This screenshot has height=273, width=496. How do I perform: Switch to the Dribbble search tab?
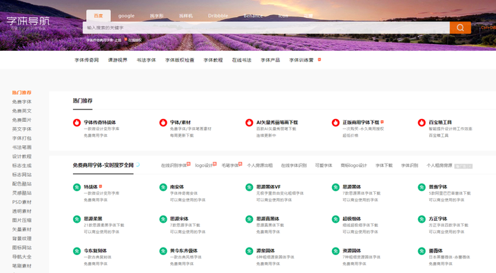pyautogui.click(x=218, y=16)
